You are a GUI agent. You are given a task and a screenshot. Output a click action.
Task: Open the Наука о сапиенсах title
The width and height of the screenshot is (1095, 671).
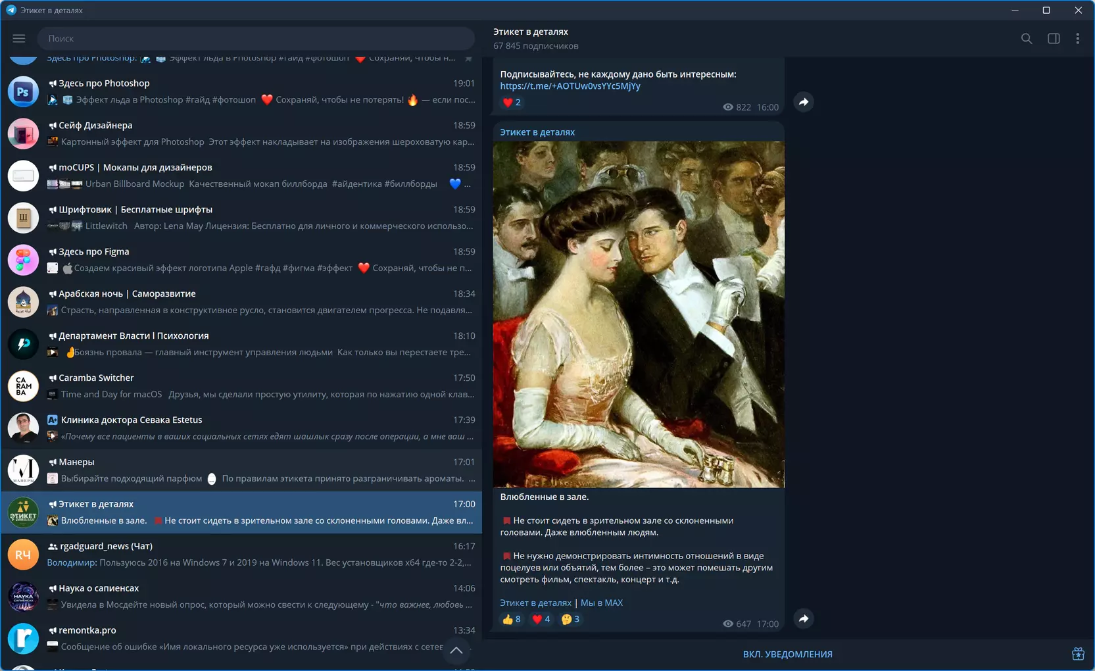[99, 588]
